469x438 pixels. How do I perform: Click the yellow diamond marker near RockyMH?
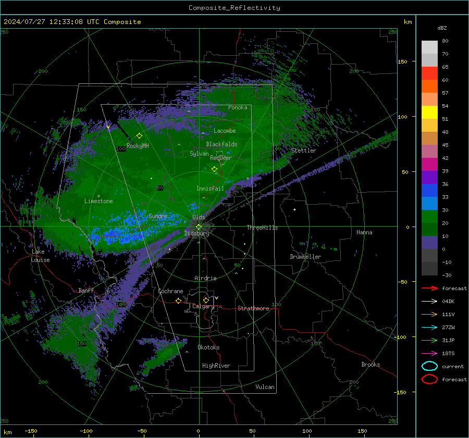(x=139, y=136)
